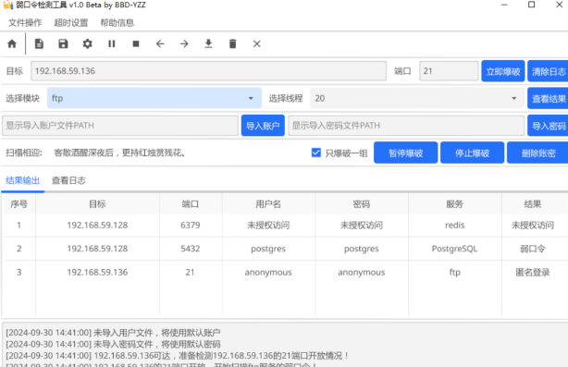This screenshot has width=568, height=367.
Task: Pause using the toolbar pause icon
Action: pyautogui.click(x=112, y=43)
